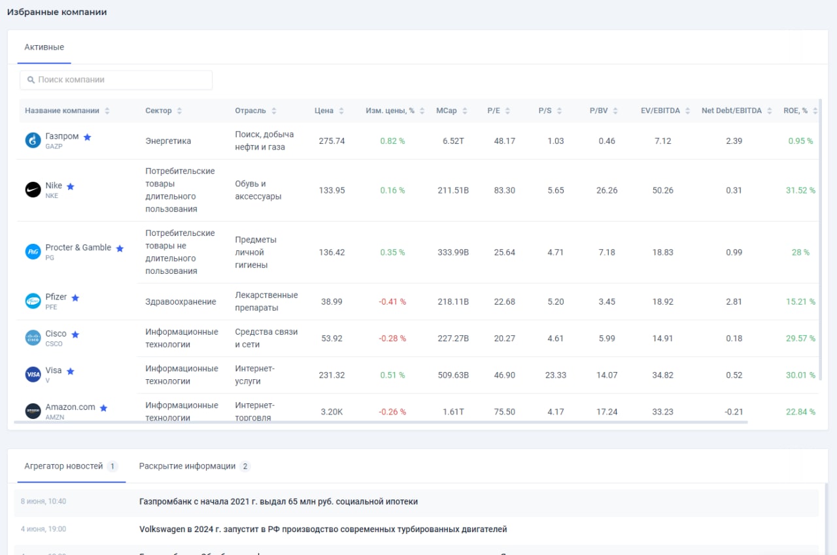Screen dimensions: 837x555
Task: Open the Газпромбанк social mortgage news headline
Action: pos(279,501)
